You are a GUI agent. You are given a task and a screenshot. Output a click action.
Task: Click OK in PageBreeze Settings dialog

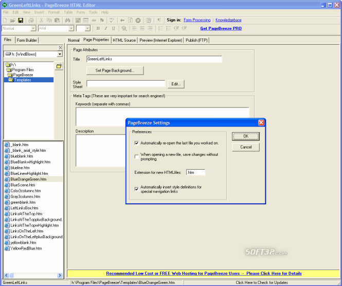pyautogui.click(x=246, y=136)
